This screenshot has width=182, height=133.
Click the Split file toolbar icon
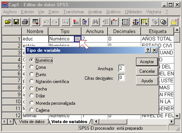[x=125, y=22]
